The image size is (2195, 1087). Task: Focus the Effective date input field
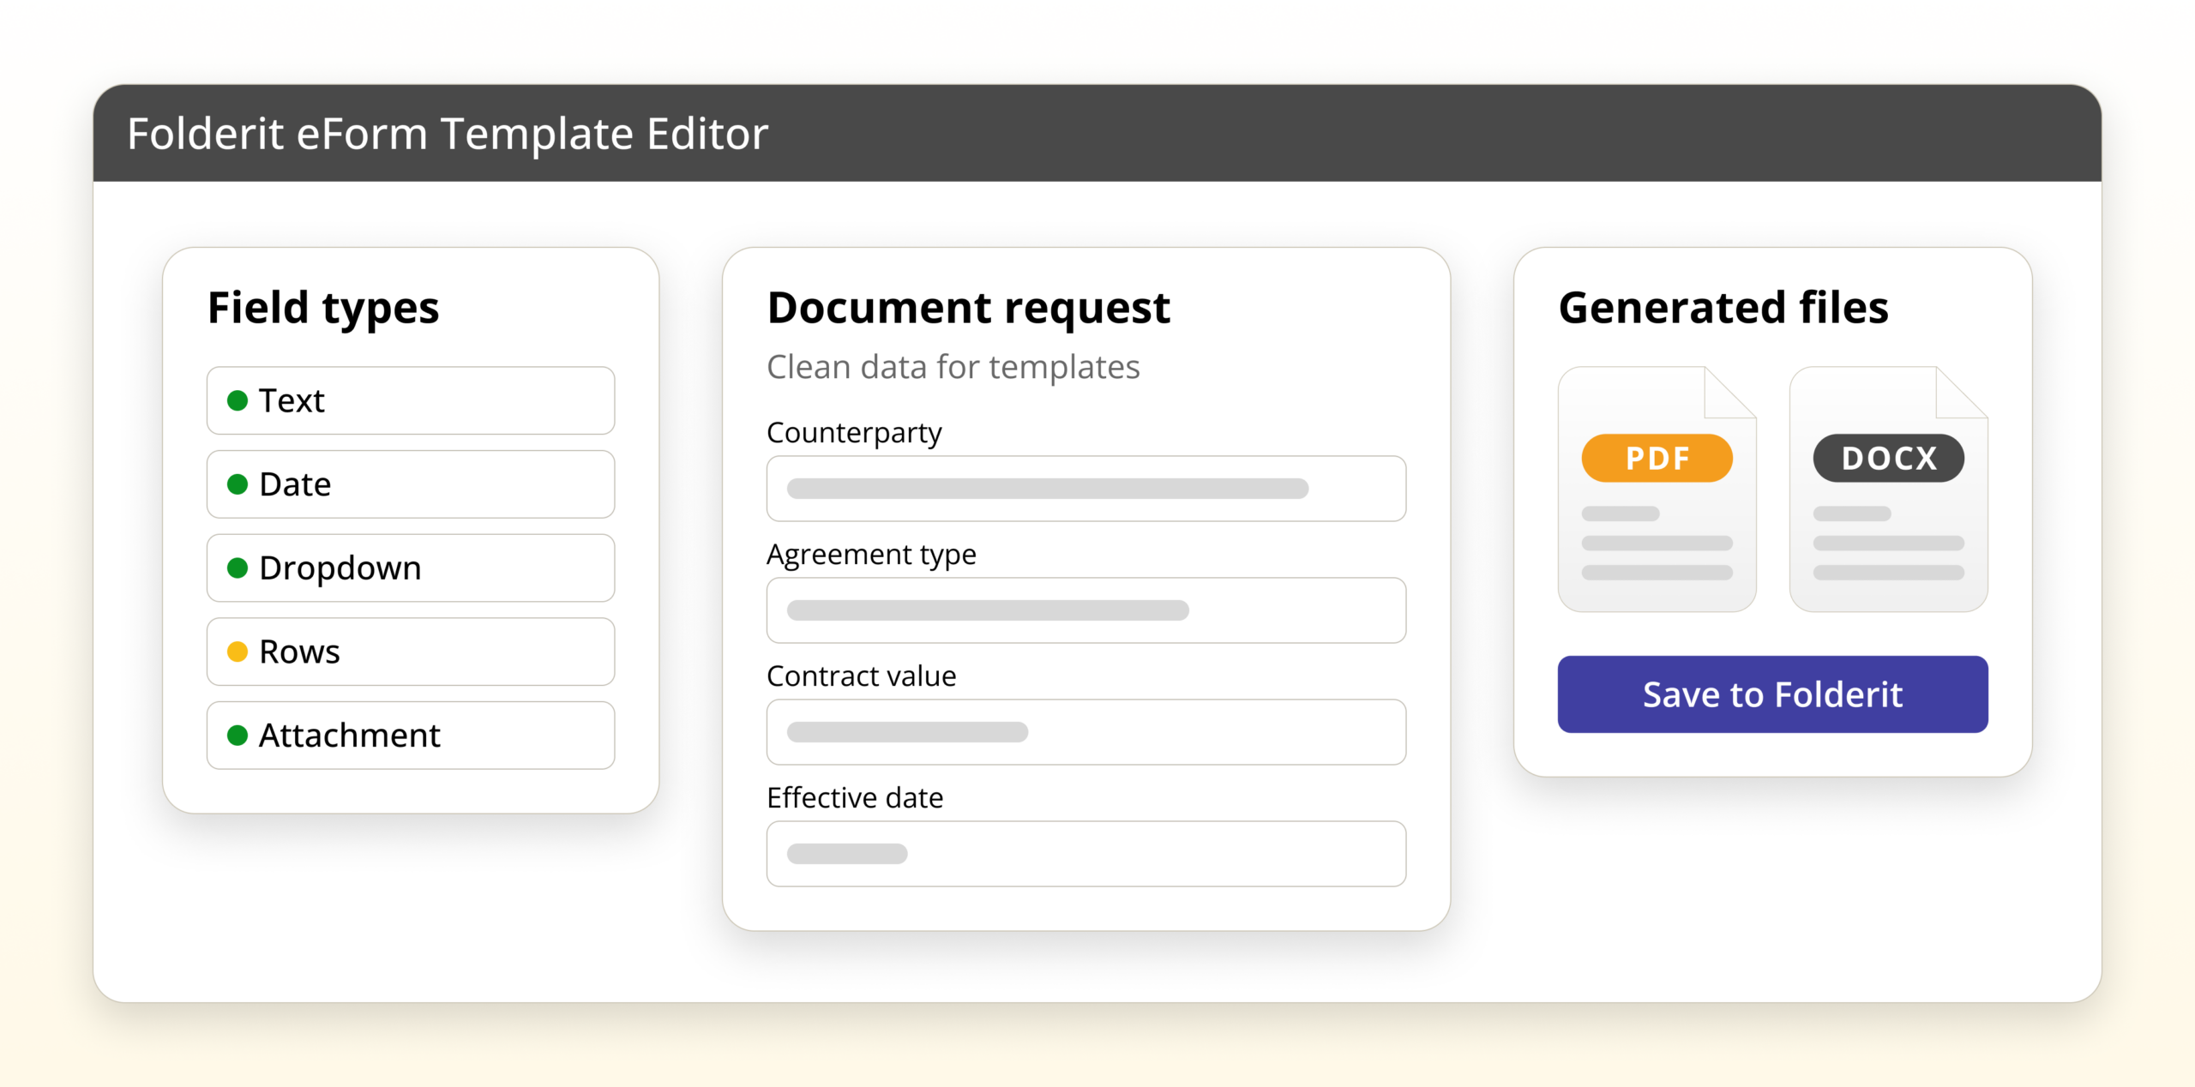point(1086,854)
